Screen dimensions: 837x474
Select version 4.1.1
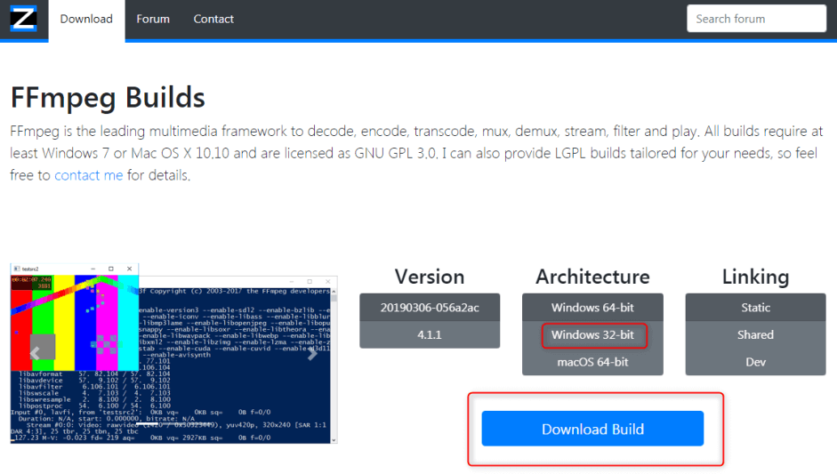(430, 334)
